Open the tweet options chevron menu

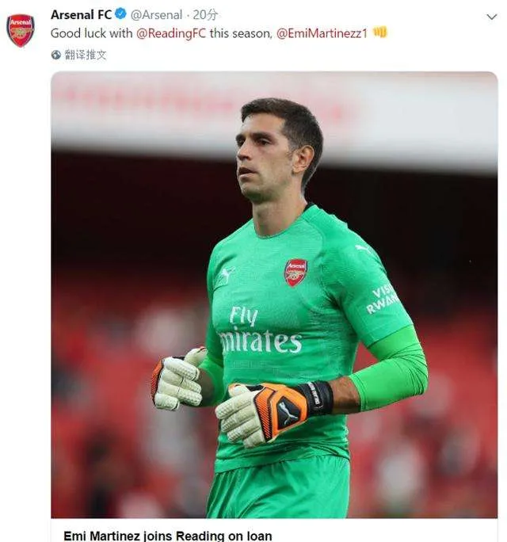tap(492, 16)
